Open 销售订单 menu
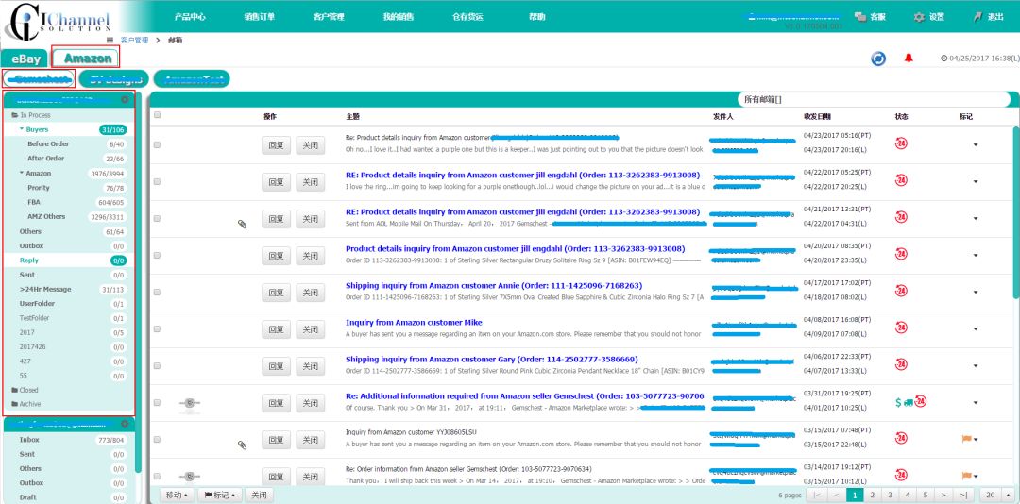Image resolution: width=1020 pixels, height=504 pixels. (x=259, y=17)
